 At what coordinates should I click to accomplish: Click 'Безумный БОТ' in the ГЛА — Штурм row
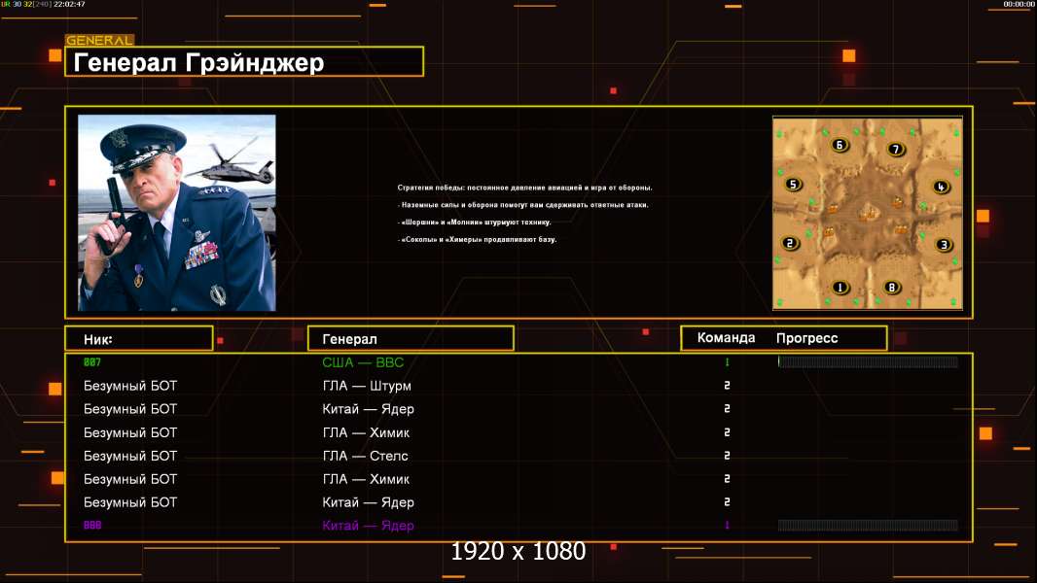tap(130, 386)
